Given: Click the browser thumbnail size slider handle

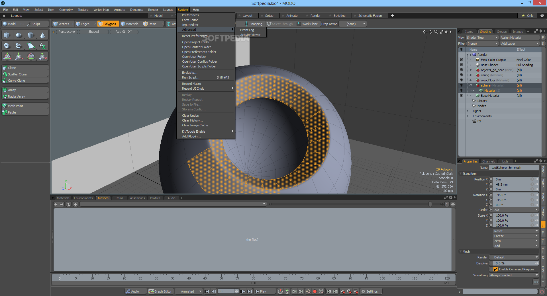Looking at the screenshot, I should tap(430, 204).
